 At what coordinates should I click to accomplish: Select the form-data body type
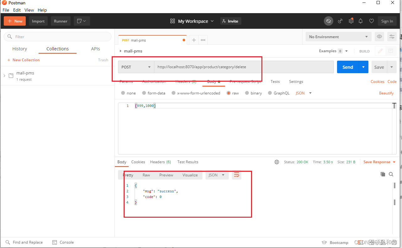tap(153, 93)
